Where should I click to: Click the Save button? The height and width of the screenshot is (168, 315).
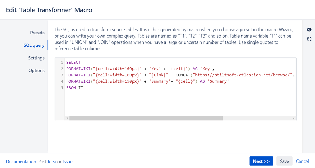click(284, 161)
